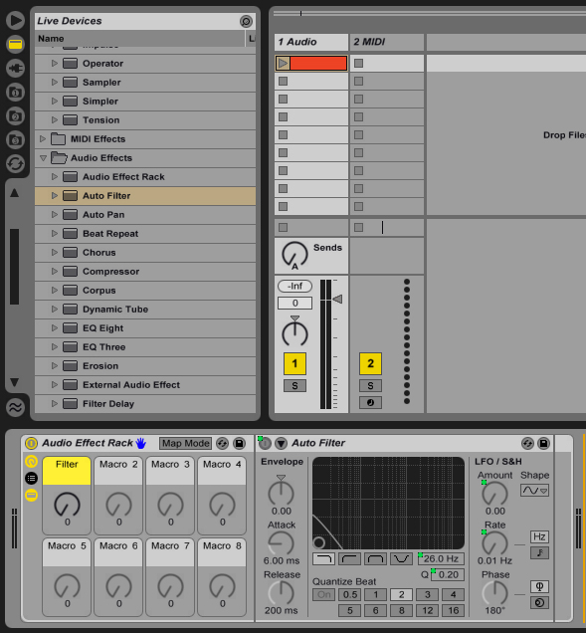Fold the Auto Filter device triangle

point(281,444)
